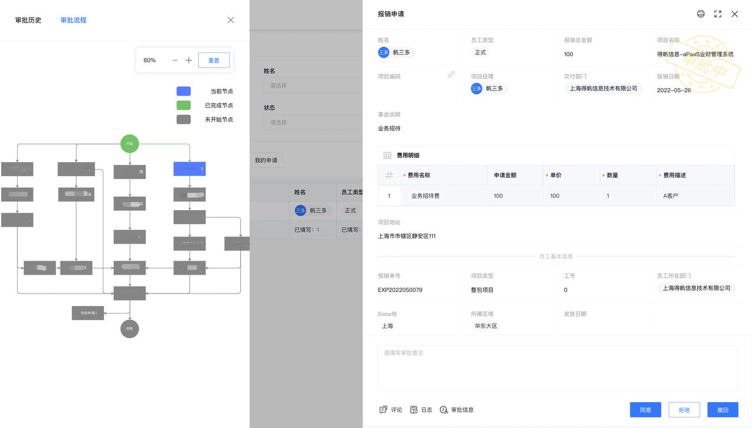The image size is (752, 428).
Task: Withdraw the request with 撤回
Action: pyautogui.click(x=723, y=410)
